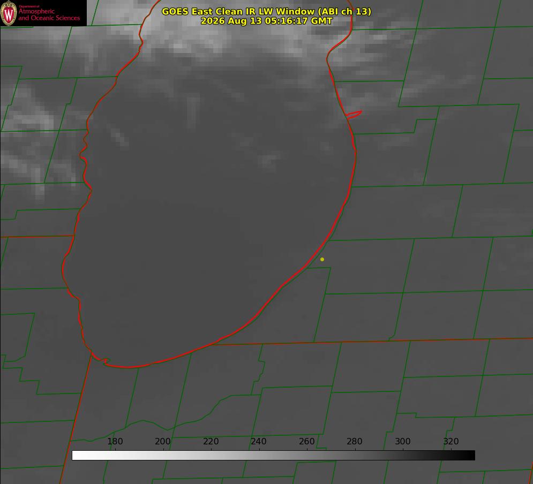Click the 260 colorbar tick label
The width and height of the screenshot is (533, 484).
(x=306, y=441)
